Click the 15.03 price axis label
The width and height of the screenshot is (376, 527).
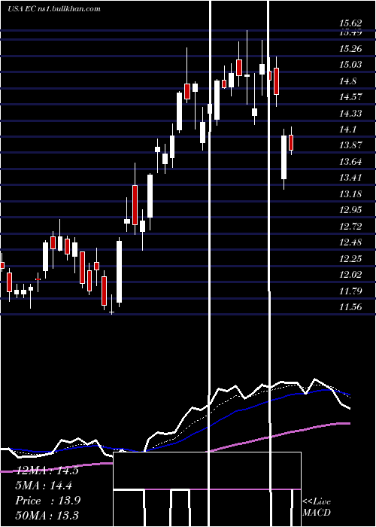pos(350,65)
